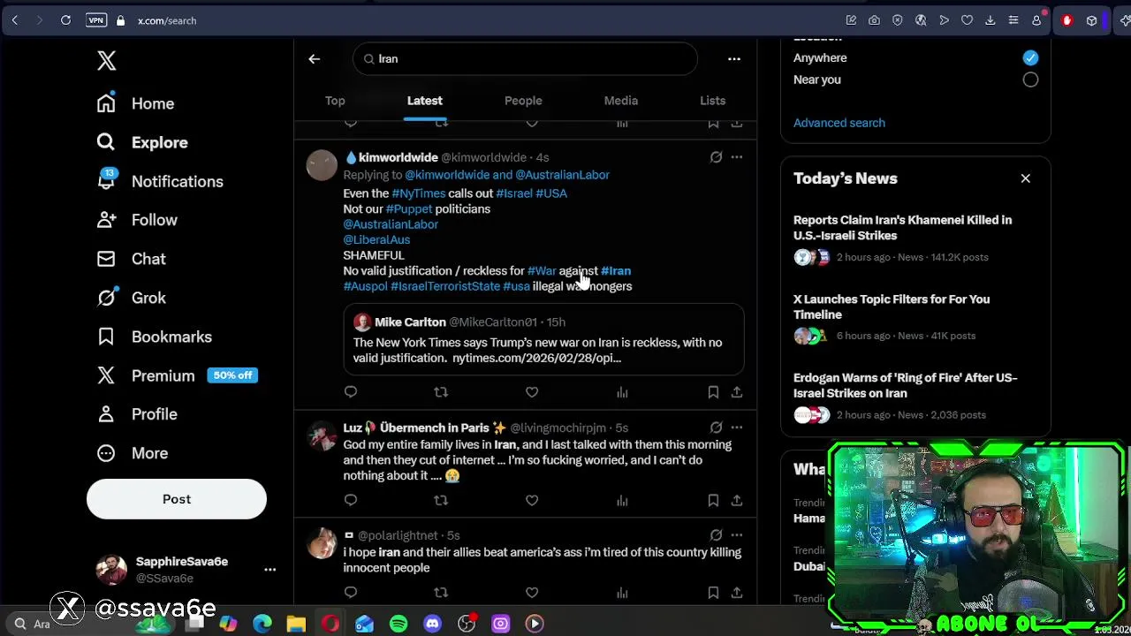Image resolution: width=1131 pixels, height=636 pixels.
Task: Like the polarlightnet post
Action: 532,593
